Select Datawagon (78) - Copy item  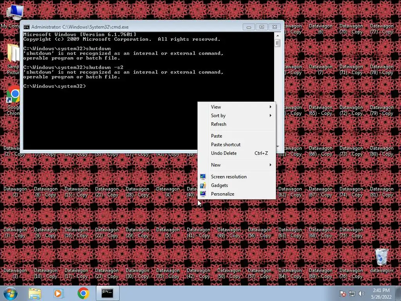tap(381, 69)
